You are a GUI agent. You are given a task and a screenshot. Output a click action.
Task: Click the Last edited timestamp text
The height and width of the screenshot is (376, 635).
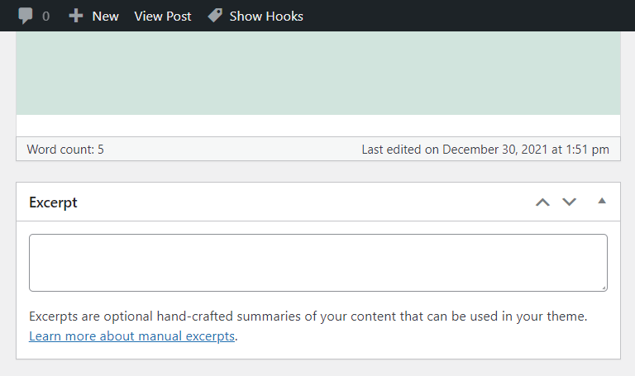pos(485,150)
